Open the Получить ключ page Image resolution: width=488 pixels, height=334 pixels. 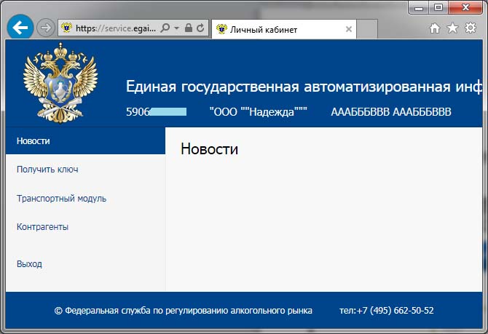pos(47,170)
